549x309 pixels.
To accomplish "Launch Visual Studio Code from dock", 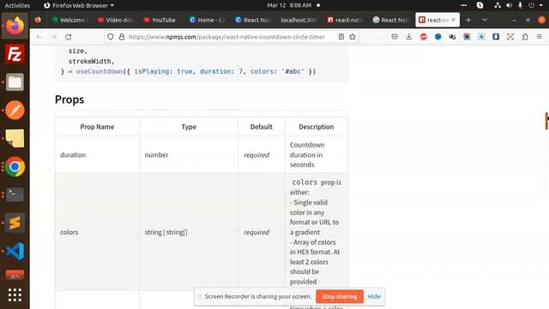I will click(x=15, y=251).
